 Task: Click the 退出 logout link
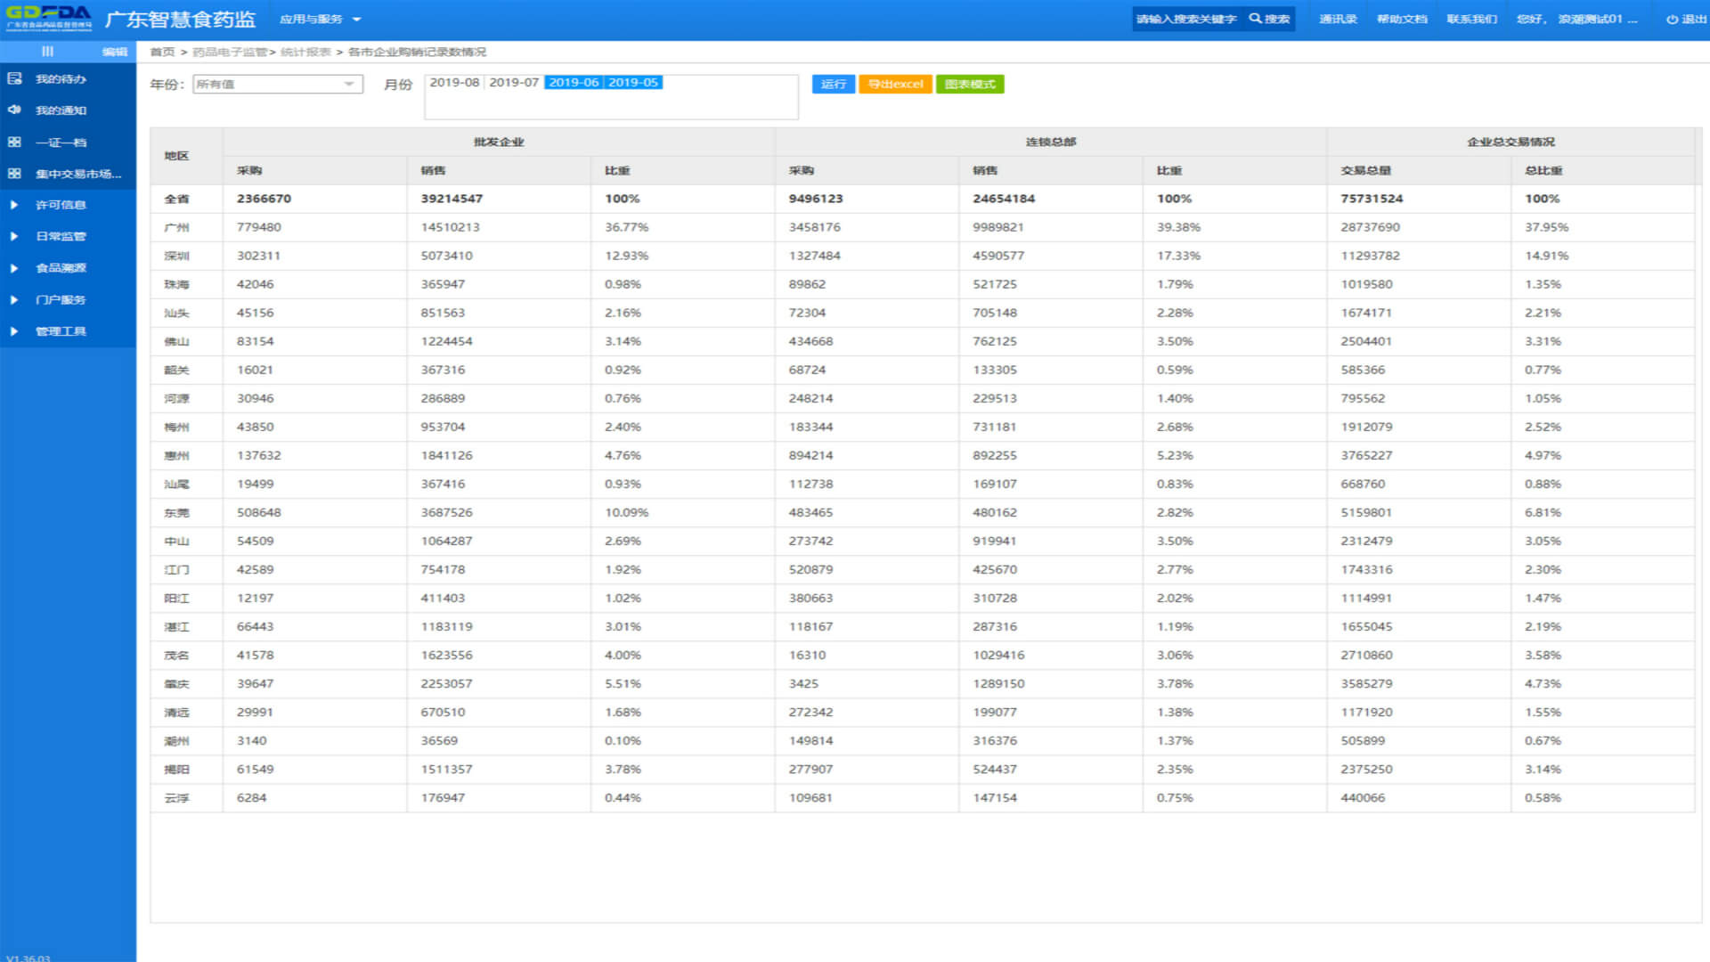click(x=1693, y=20)
